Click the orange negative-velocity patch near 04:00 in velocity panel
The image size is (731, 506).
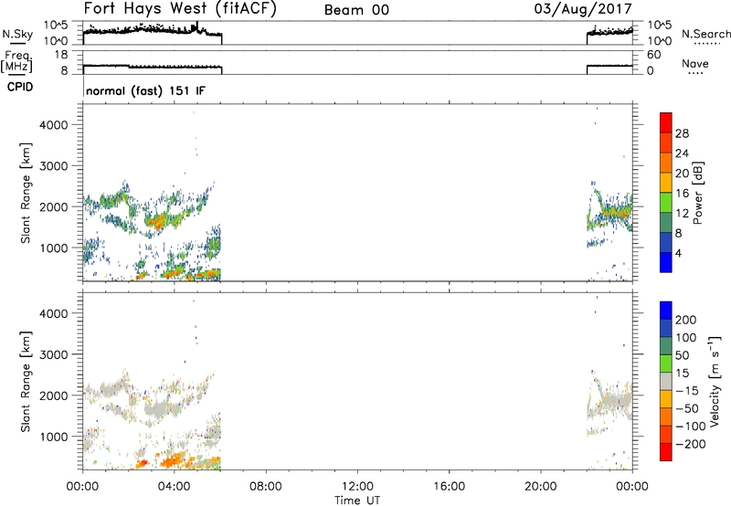[x=173, y=460]
